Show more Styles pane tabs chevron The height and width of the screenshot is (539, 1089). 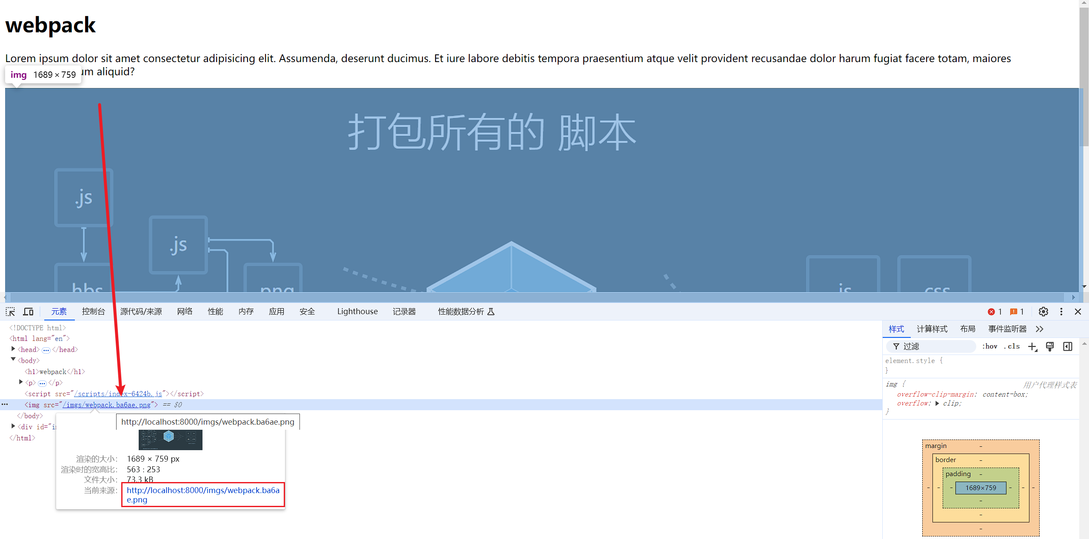tap(1040, 329)
